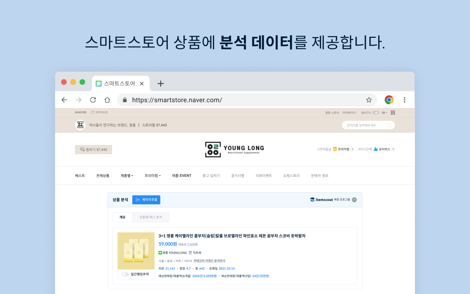Collapse the itemscout analysis panel chevron
The width and height of the screenshot is (470, 294).
point(354,200)
